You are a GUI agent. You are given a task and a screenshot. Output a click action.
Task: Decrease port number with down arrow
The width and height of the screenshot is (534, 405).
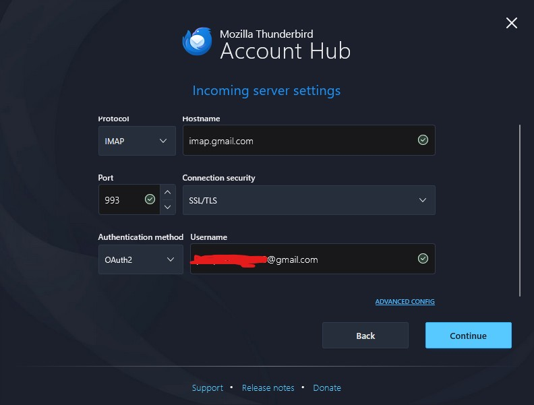click(168, 207)
